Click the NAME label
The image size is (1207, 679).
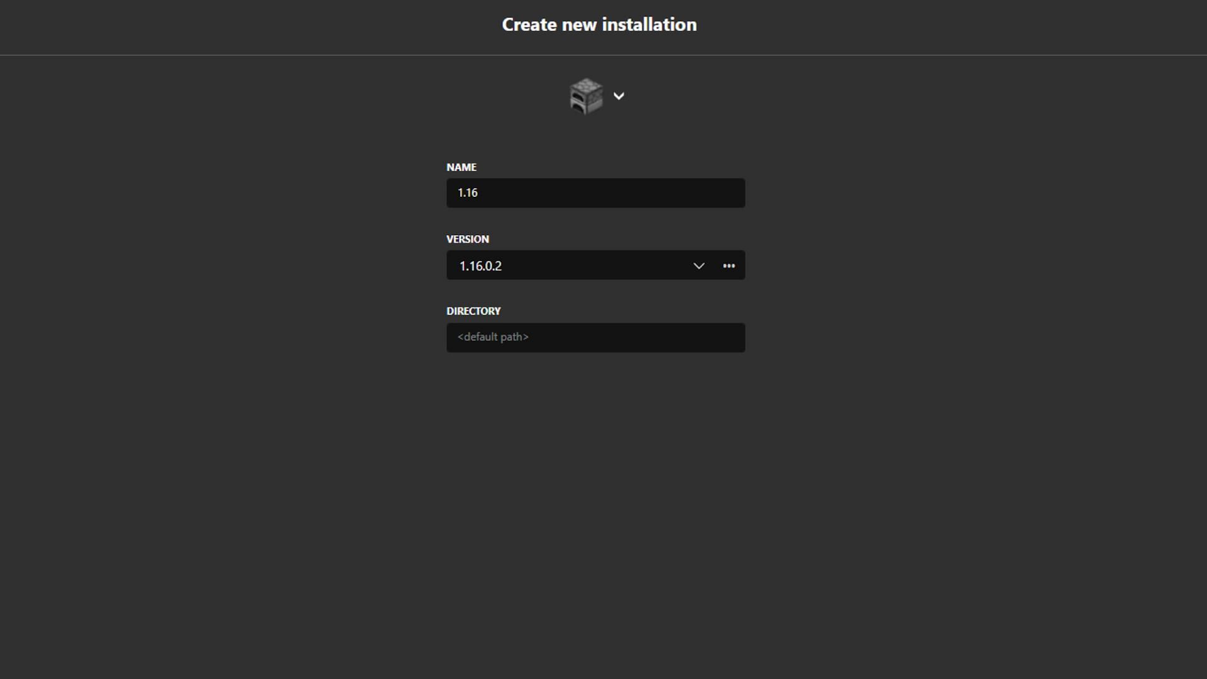point(461,167)
